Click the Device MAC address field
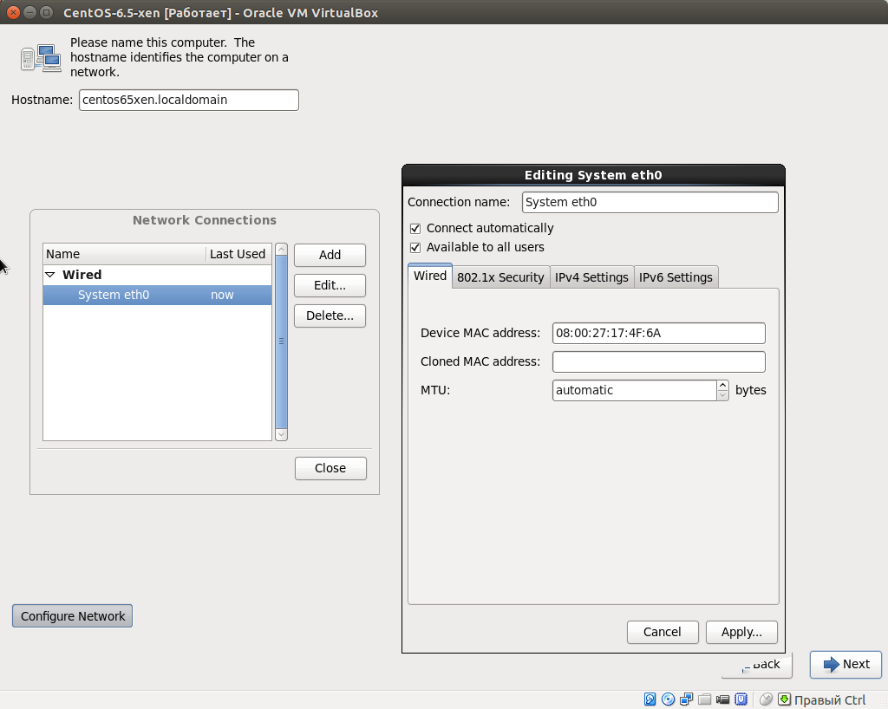The width and height of the screenshot is (888, 709). (659, 334)
